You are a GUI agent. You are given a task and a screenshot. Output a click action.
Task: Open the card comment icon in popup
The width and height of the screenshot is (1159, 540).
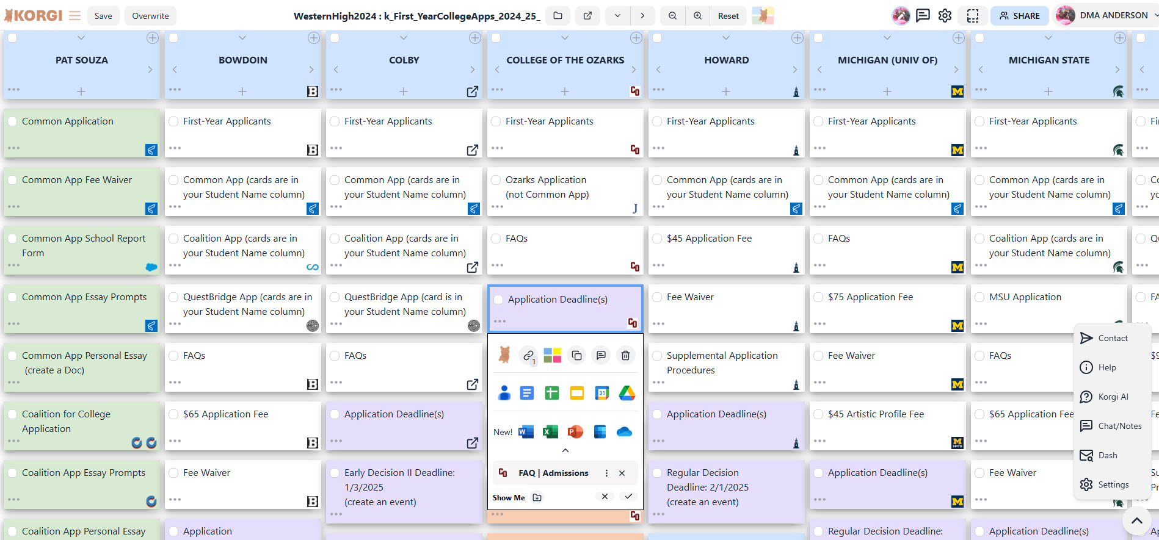pyautogui.click(x=601, y=355)
